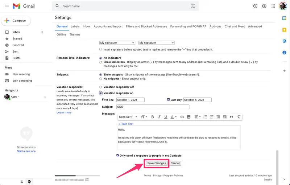Viewport: 290px width, 185px height.
Task: Open Google Calendar side panel icon
Action: pos(284,18)
